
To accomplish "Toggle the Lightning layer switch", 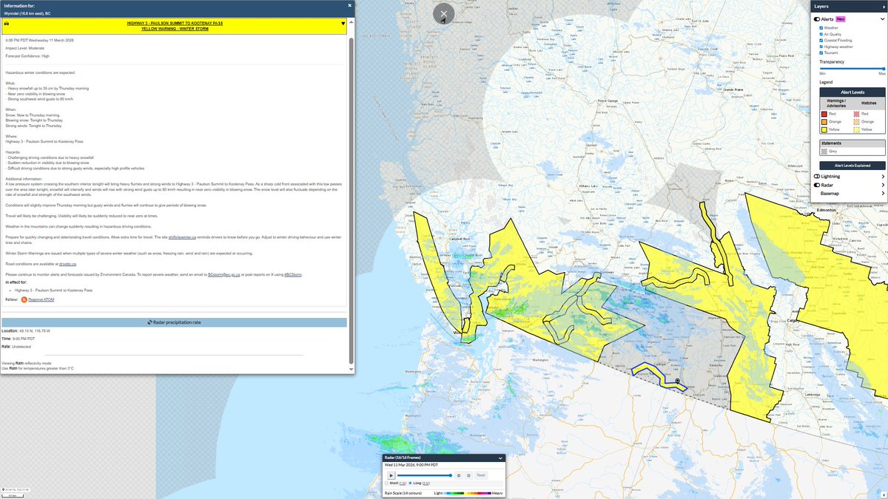I will (x=817, y=177).
